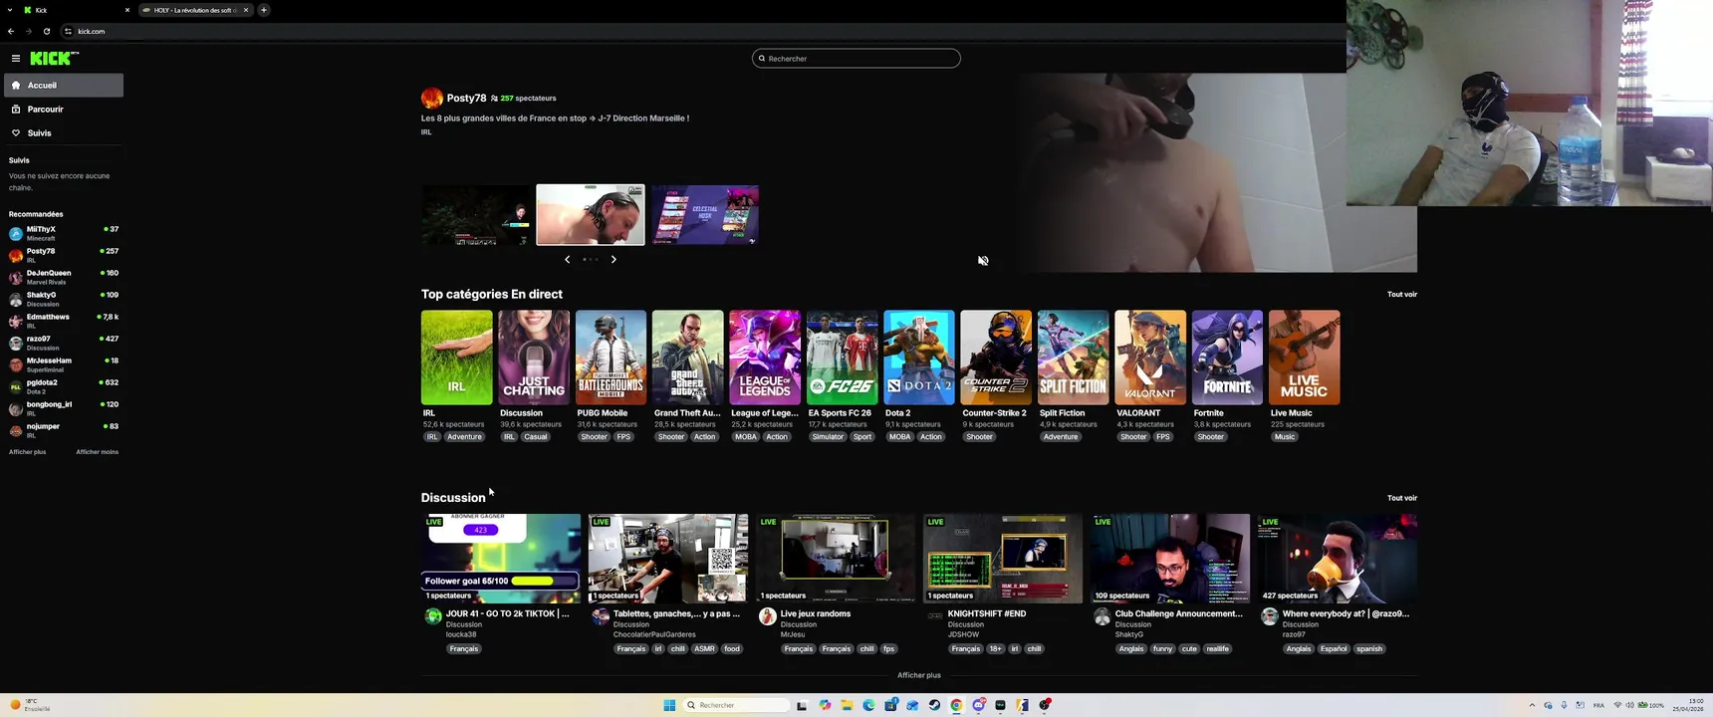This screenshot has height=717, width=1713.
Task: Open Suivis in the sidebar
Action: tap(64, 133)
